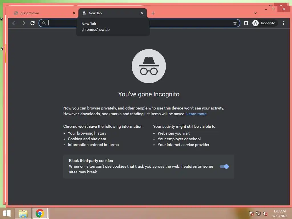Minimize the Chrome window

point(266,9)
